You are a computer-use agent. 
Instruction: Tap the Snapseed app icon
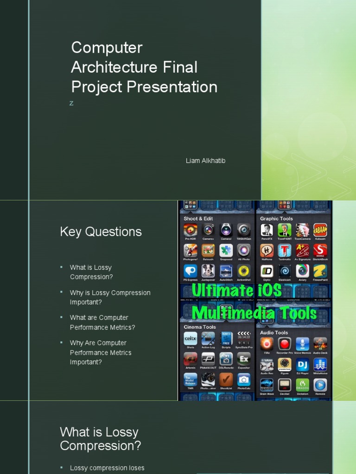click(x=226, y=250)
